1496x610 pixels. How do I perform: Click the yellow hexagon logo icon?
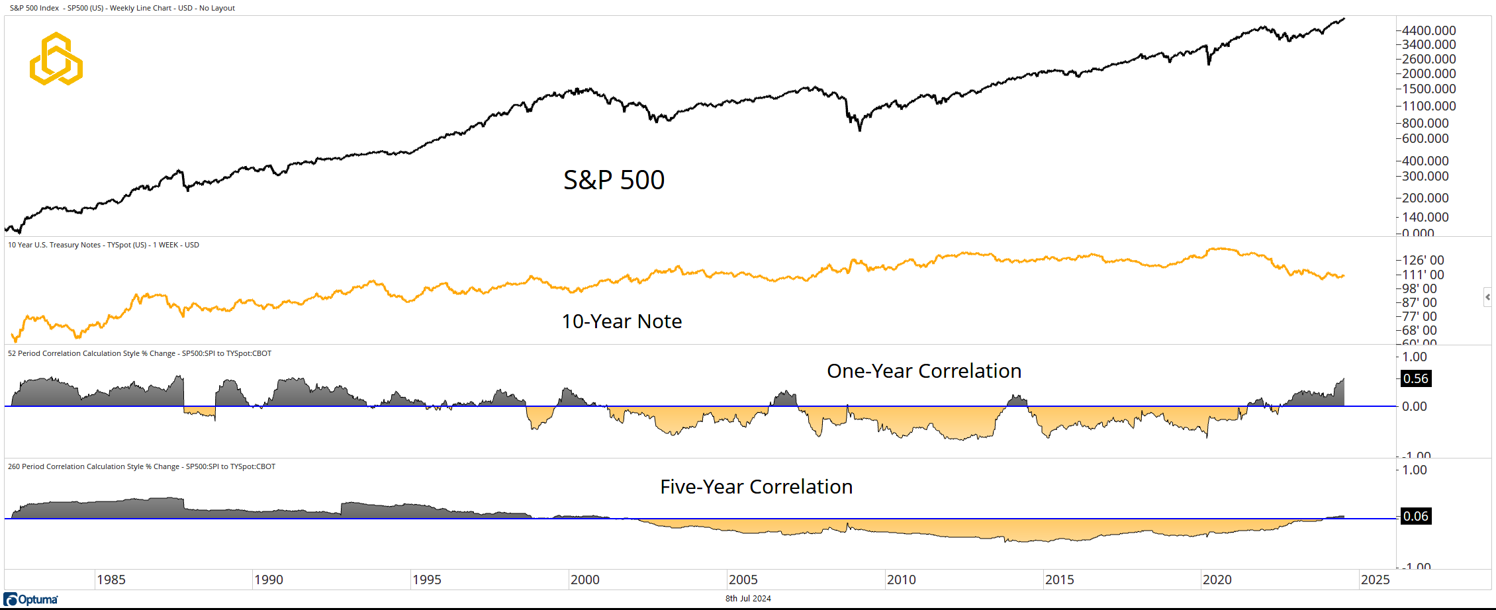(x=56, y=59)
